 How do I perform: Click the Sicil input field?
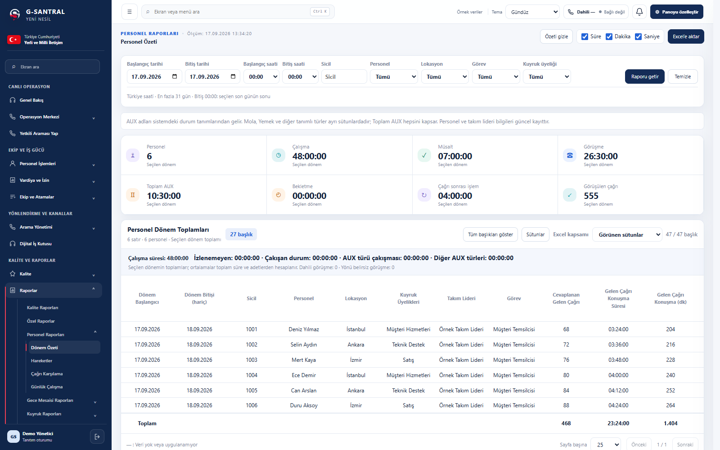click(344, 76)
